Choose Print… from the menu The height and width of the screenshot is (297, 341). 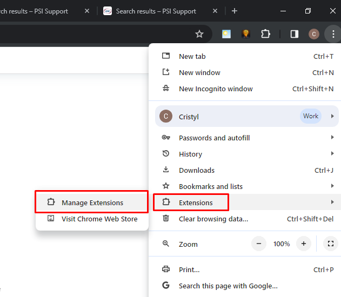point(245,269)
